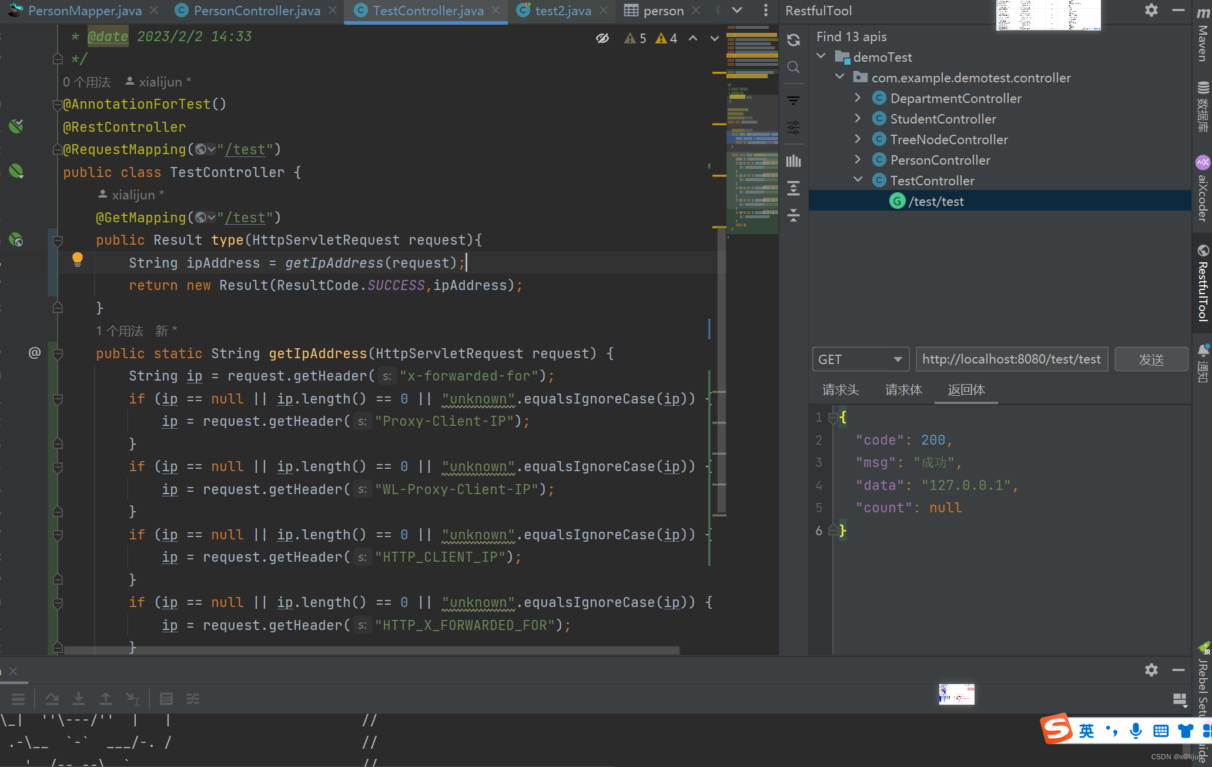Image resolution: width=1212 pixels, height=767 pixels.
Task: Click the gutter icon beside @RestController
Action: tap(16, 126)
